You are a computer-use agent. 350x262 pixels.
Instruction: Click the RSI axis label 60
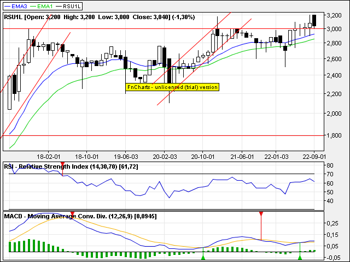(330, 183)
